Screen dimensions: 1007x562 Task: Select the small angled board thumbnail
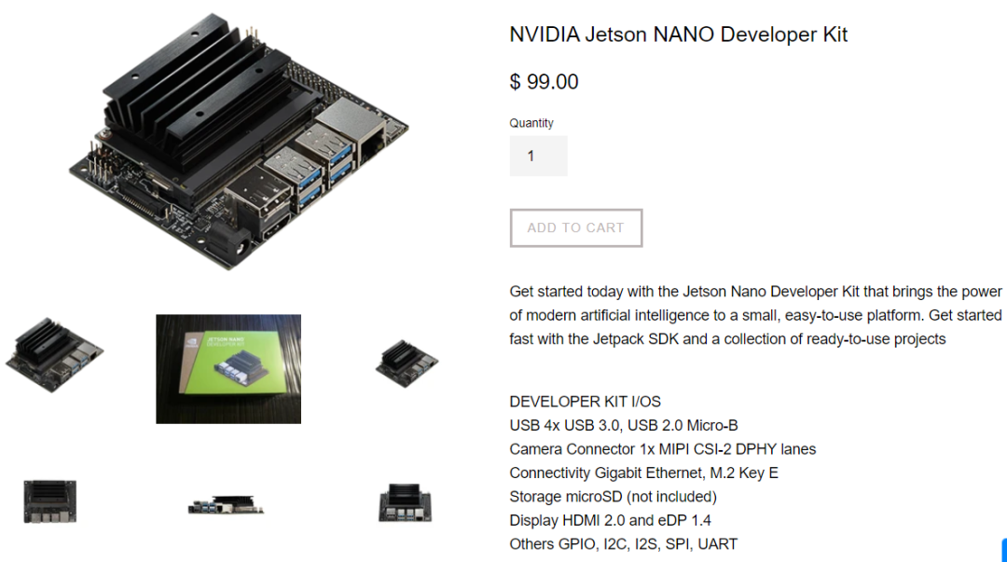(x=407, y=363)
